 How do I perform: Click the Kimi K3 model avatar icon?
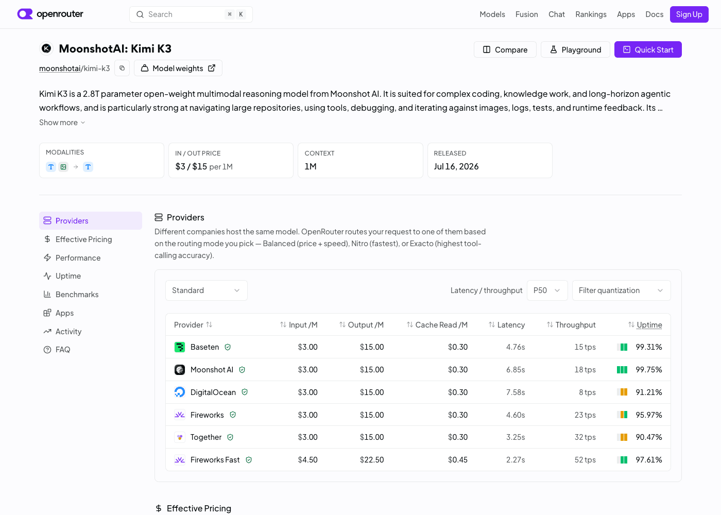tap(46, 48)
